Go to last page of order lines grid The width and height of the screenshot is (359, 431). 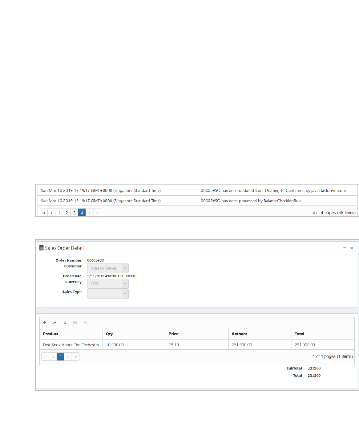[75, 357]
